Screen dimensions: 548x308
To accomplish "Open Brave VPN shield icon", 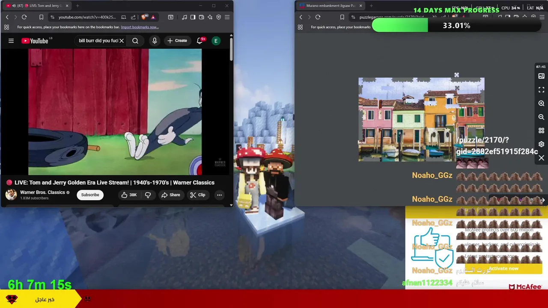I will point(218,17).
